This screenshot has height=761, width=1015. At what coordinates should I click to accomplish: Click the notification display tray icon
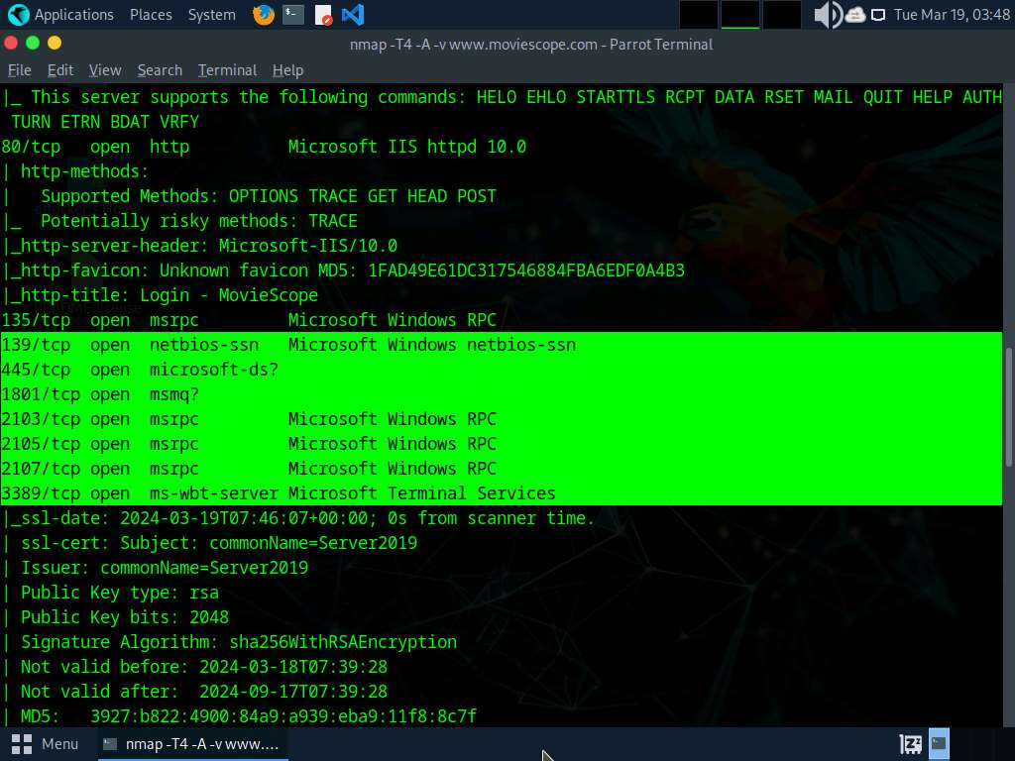tap(877, 15)
